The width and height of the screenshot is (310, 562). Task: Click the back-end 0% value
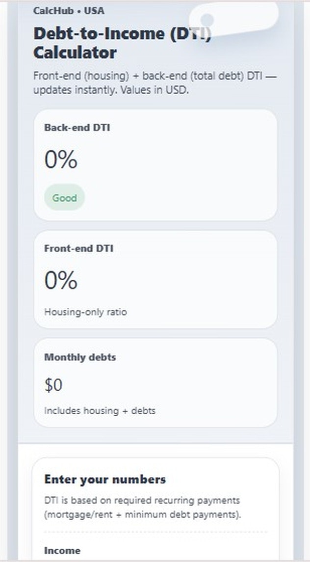coord(60,159)
